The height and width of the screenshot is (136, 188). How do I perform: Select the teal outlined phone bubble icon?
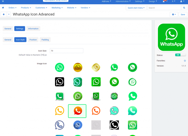(114, 111)
